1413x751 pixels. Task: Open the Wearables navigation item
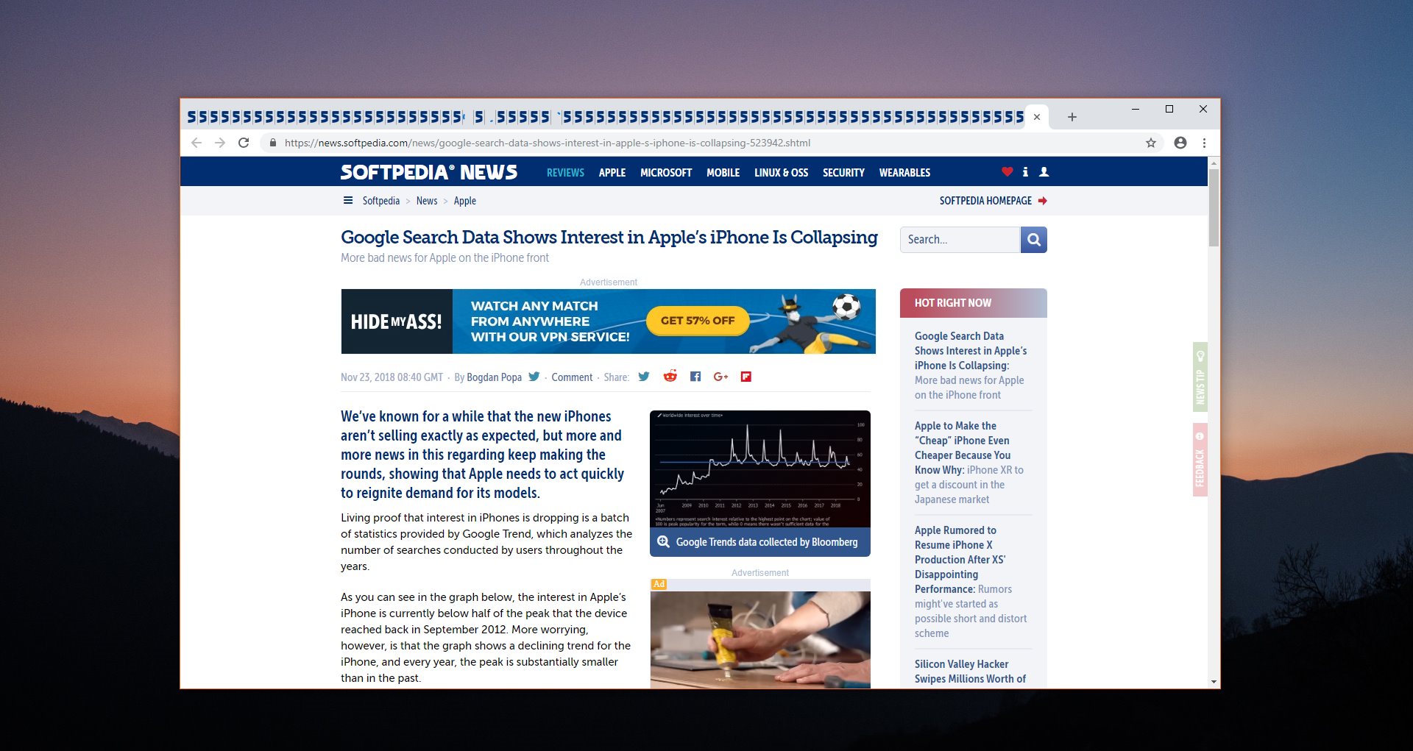click(904, 173)
